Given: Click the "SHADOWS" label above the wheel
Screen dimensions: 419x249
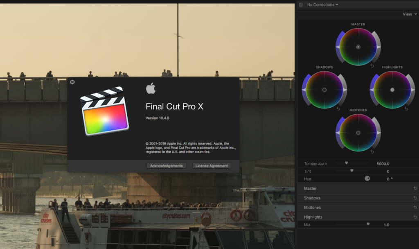Looking at the screenshot, I should pyautogui.click(x=324, y=67).
